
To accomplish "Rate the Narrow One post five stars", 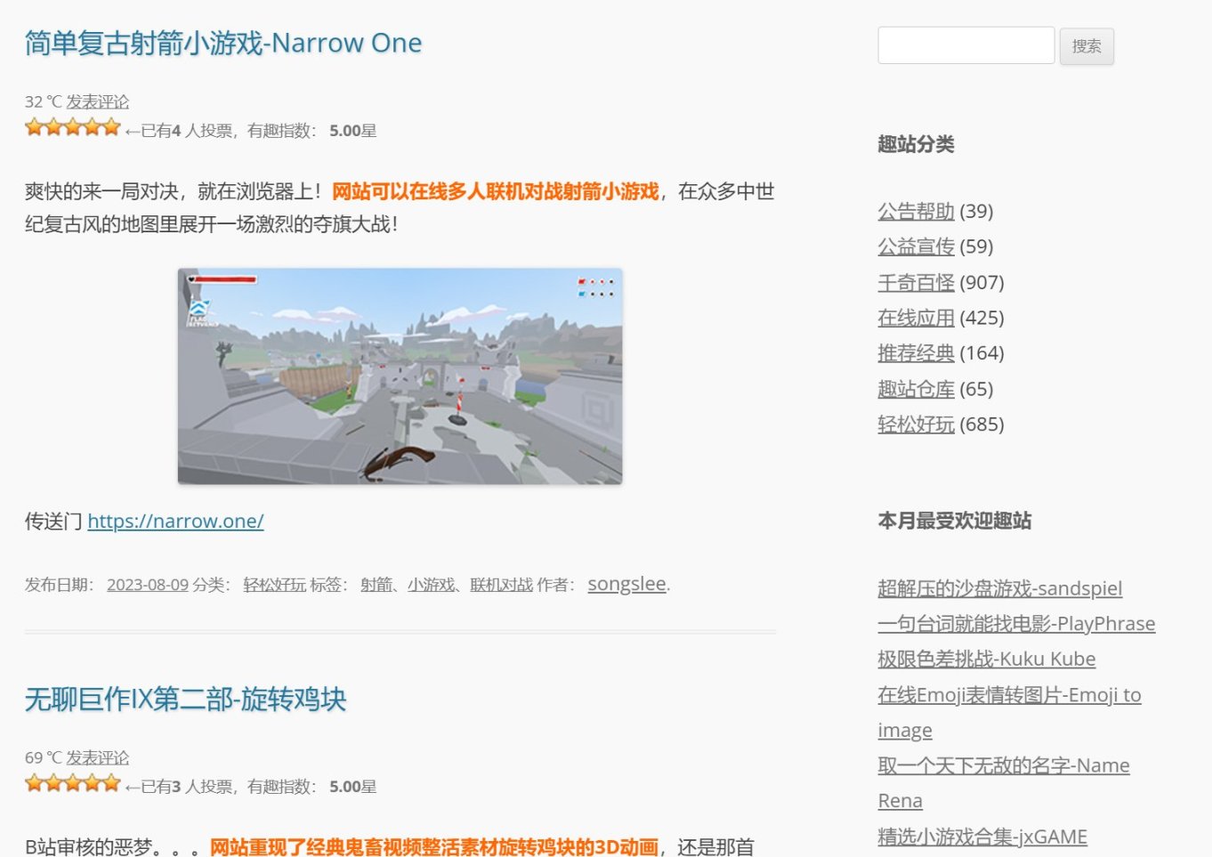I will click(111, 127).
